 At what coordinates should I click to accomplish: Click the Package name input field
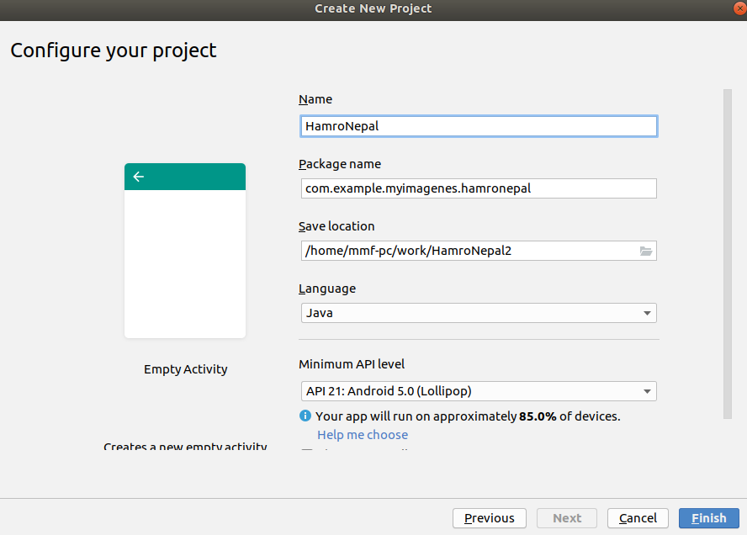478,188
